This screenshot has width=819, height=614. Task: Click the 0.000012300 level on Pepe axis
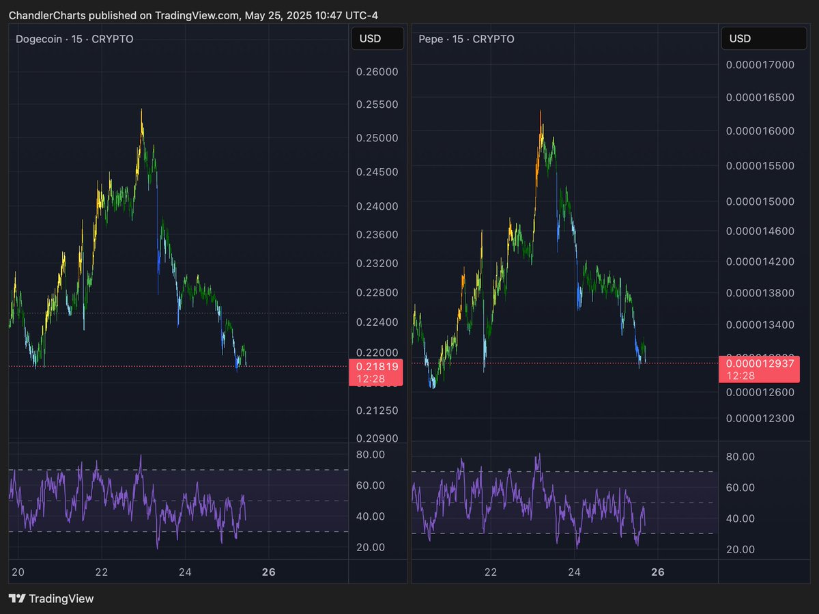coord(760,418)
